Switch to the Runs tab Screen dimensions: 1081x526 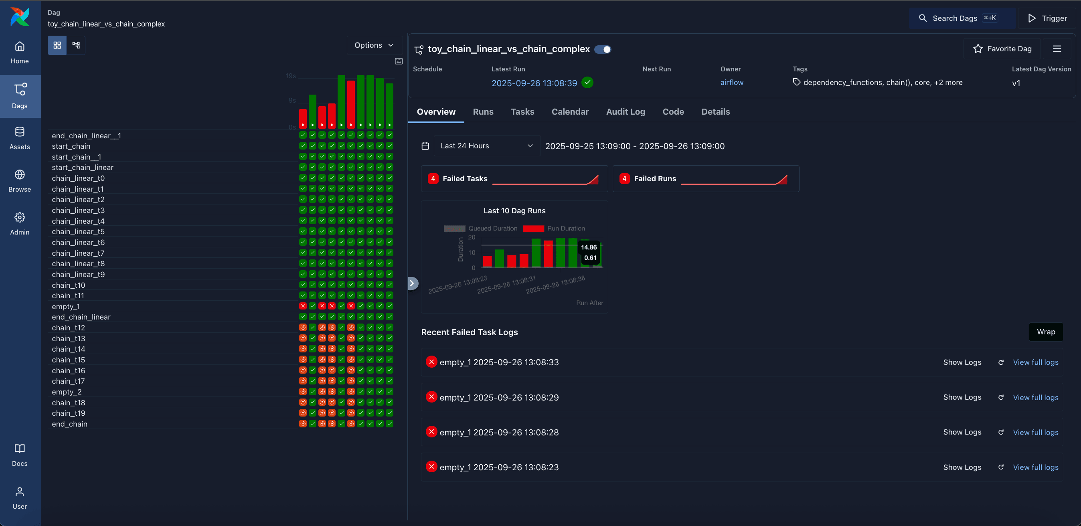coord(483,111)
